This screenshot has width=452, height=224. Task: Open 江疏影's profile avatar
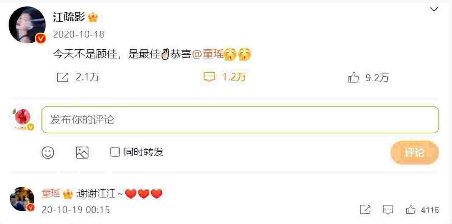click(27, 25)
